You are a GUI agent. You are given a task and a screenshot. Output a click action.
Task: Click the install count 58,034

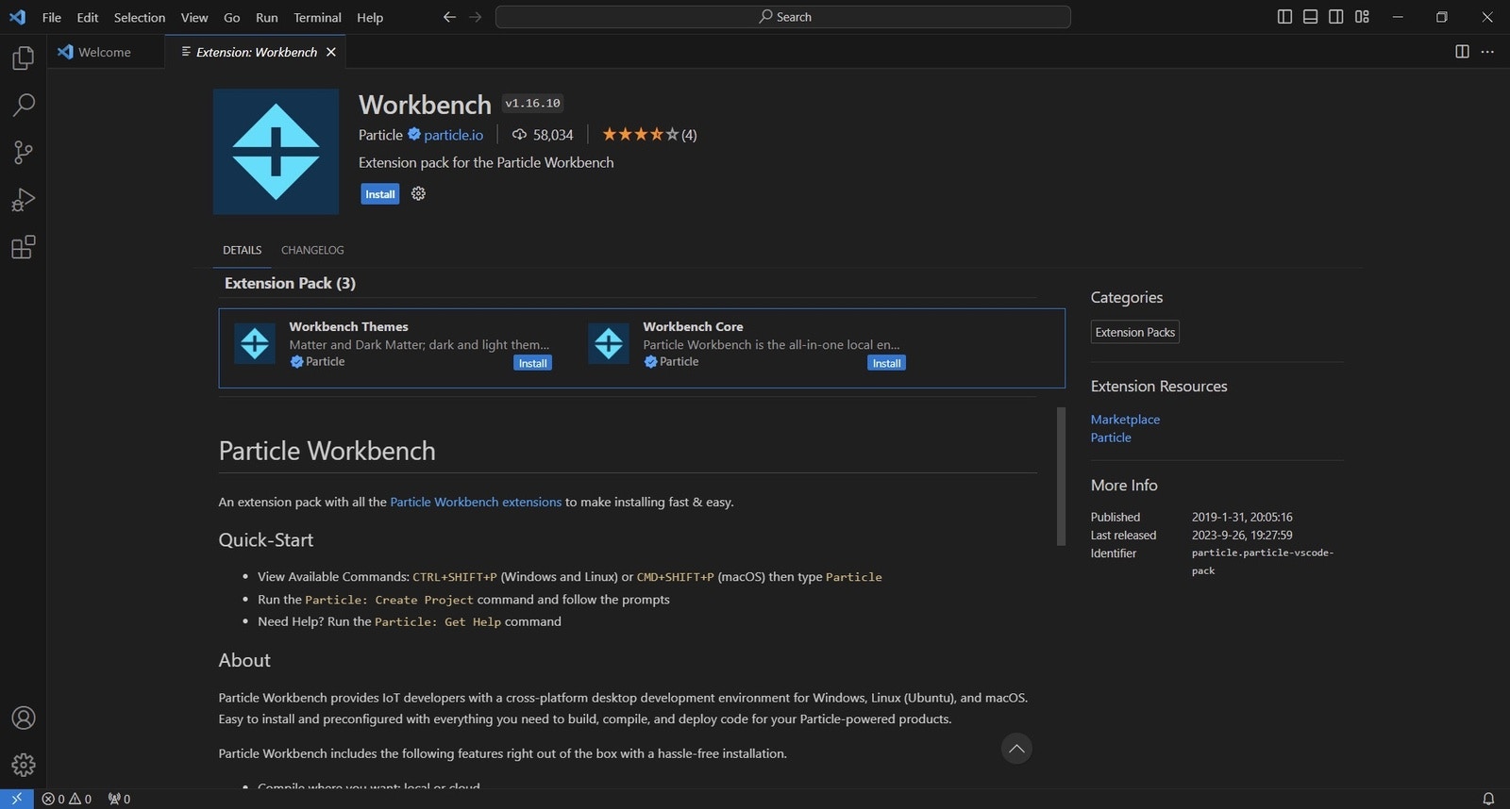click(x=543, y=135)
